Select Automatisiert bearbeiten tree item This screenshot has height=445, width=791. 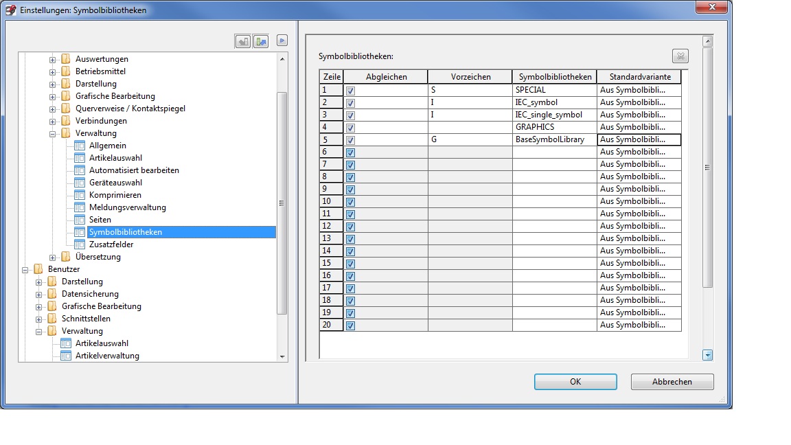coord(134,170)
